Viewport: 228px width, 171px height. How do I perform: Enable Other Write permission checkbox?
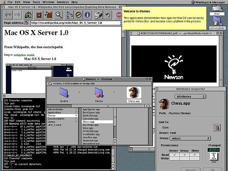(195, 159)
